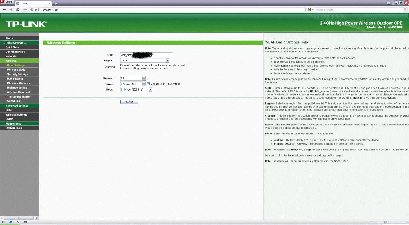Click the Basic Settings section header
The image size is (409, 225).
tap(19, 43)
